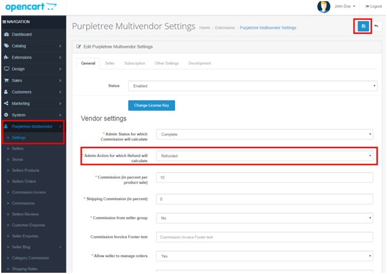Click the John Doe avatar picture
387x274 pixels.
(324, 7)
